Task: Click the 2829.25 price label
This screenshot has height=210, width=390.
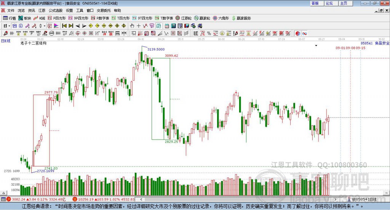Action: [x=171, y=141]
